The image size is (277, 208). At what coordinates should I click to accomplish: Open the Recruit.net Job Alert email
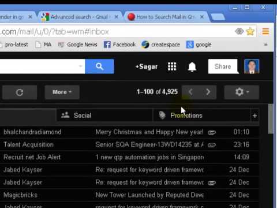(32, 157)
